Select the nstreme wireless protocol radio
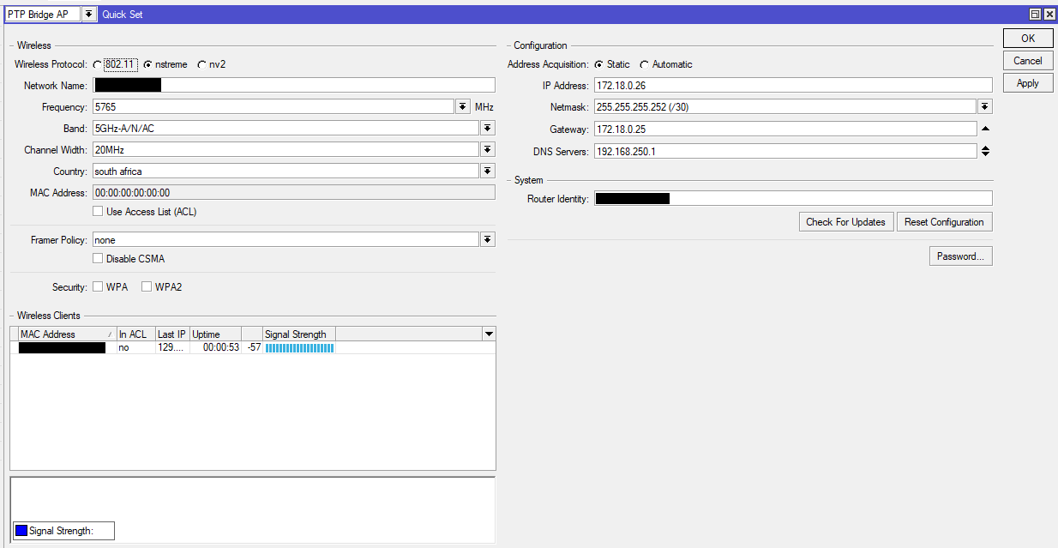The width and height of the screenshot is (1058, 548). click(x=147, y=64)
